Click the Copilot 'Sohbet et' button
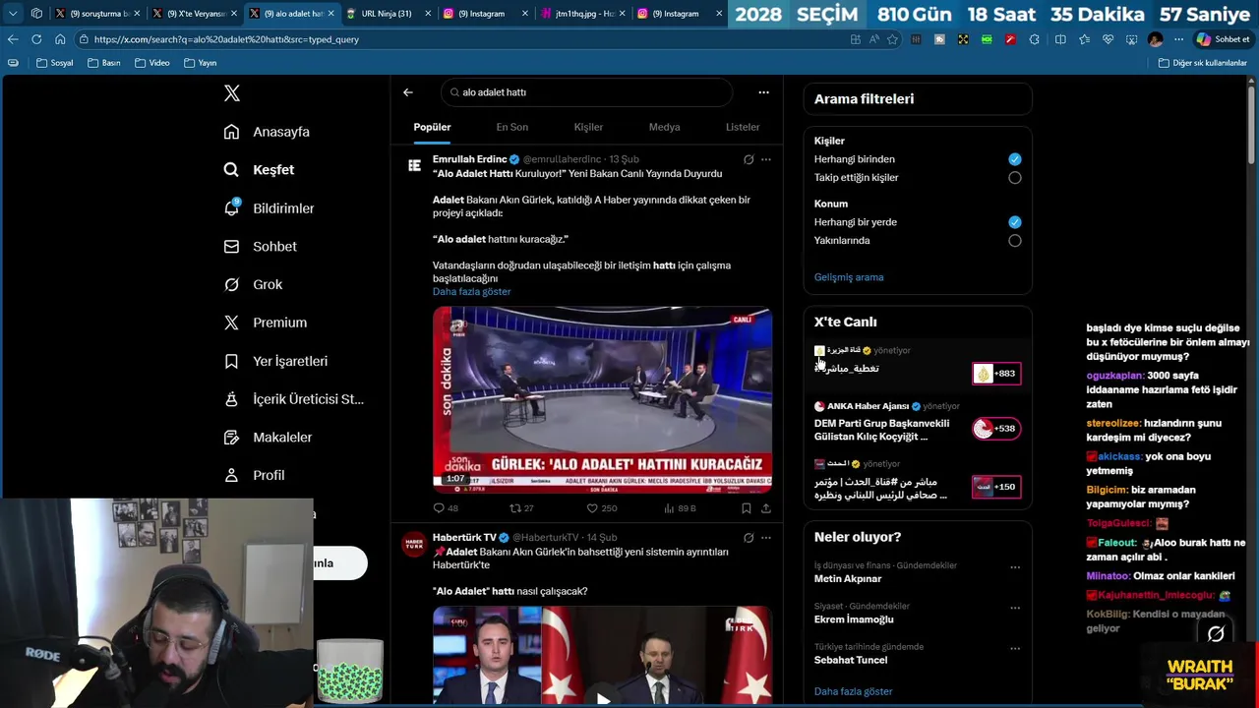The width and height of the screenshot is (1259, 708). tap(1223, 39)
